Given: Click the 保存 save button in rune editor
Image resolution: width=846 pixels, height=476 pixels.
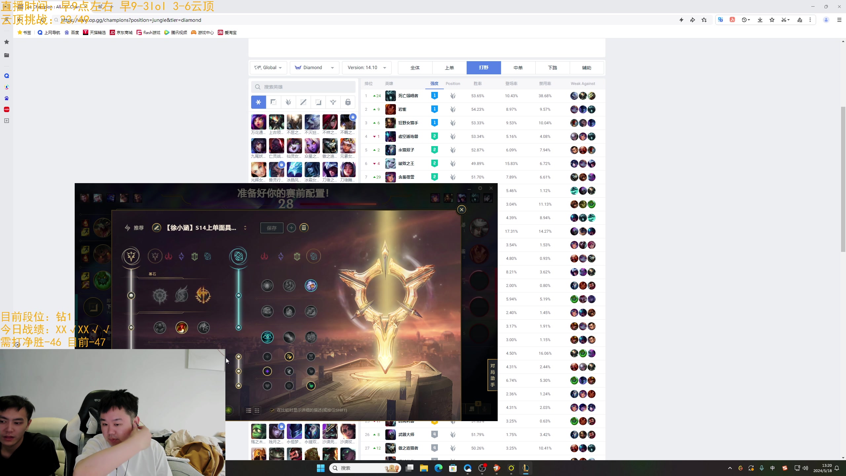Looking at the screenshot, I should [272, 228].
